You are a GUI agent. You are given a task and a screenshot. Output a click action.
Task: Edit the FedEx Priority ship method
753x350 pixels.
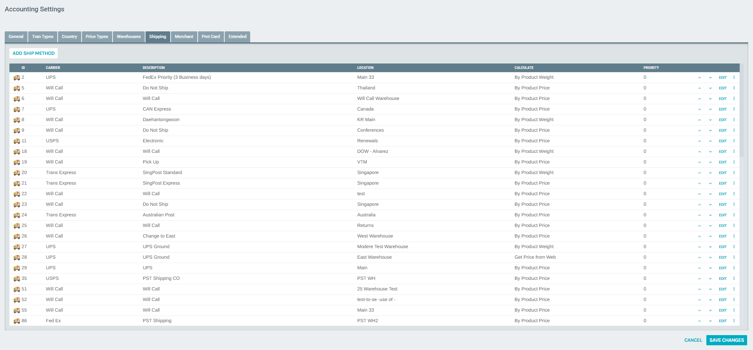(723, 78)
